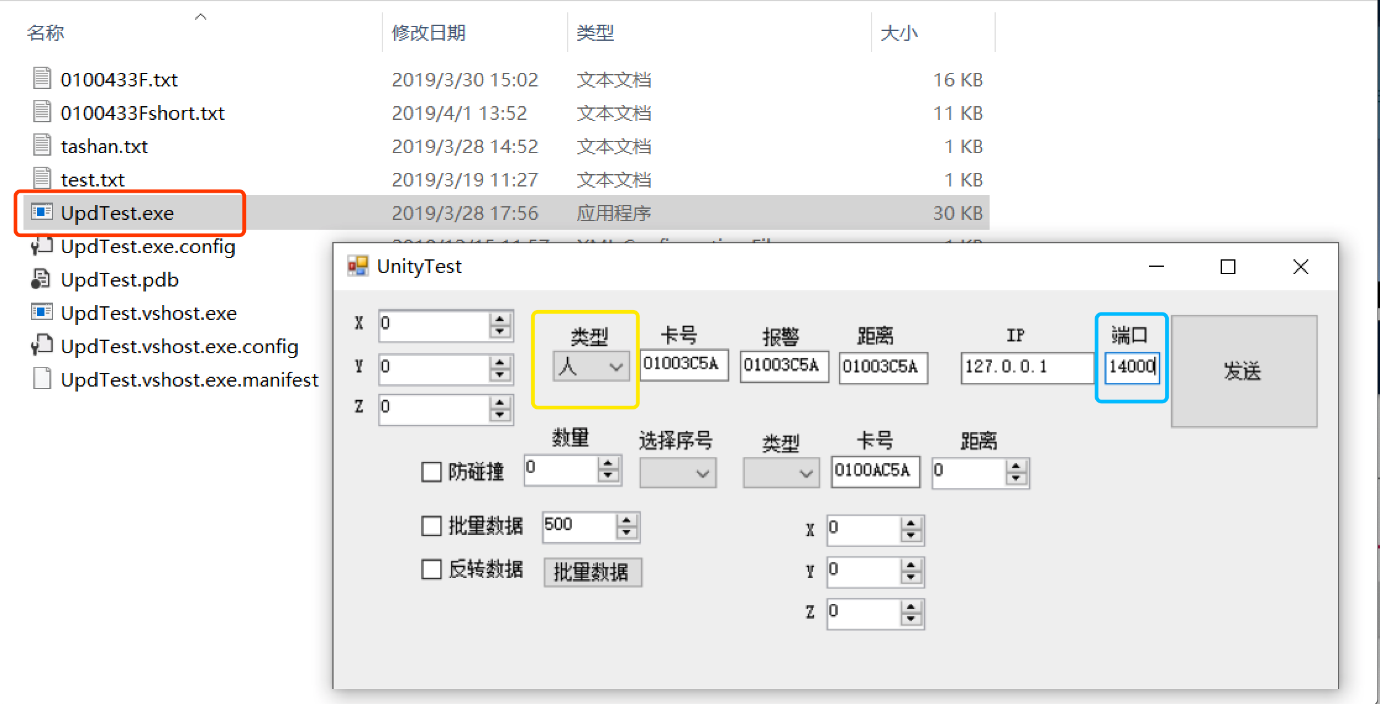Click the UpdTest.vshost.exe.manifest file icon
This screenshot has height=704, width=1380.
pyautogui.click(x=41, y=379)
